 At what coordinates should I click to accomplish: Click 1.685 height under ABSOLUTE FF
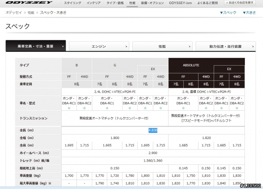click(x=183, y=145)
